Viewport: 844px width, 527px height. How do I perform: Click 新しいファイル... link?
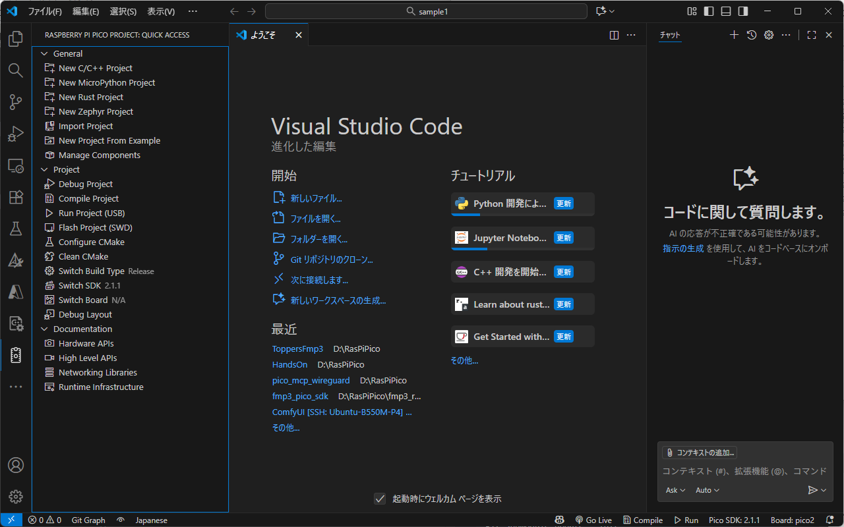pyautogui.click(x=316, y=198)
